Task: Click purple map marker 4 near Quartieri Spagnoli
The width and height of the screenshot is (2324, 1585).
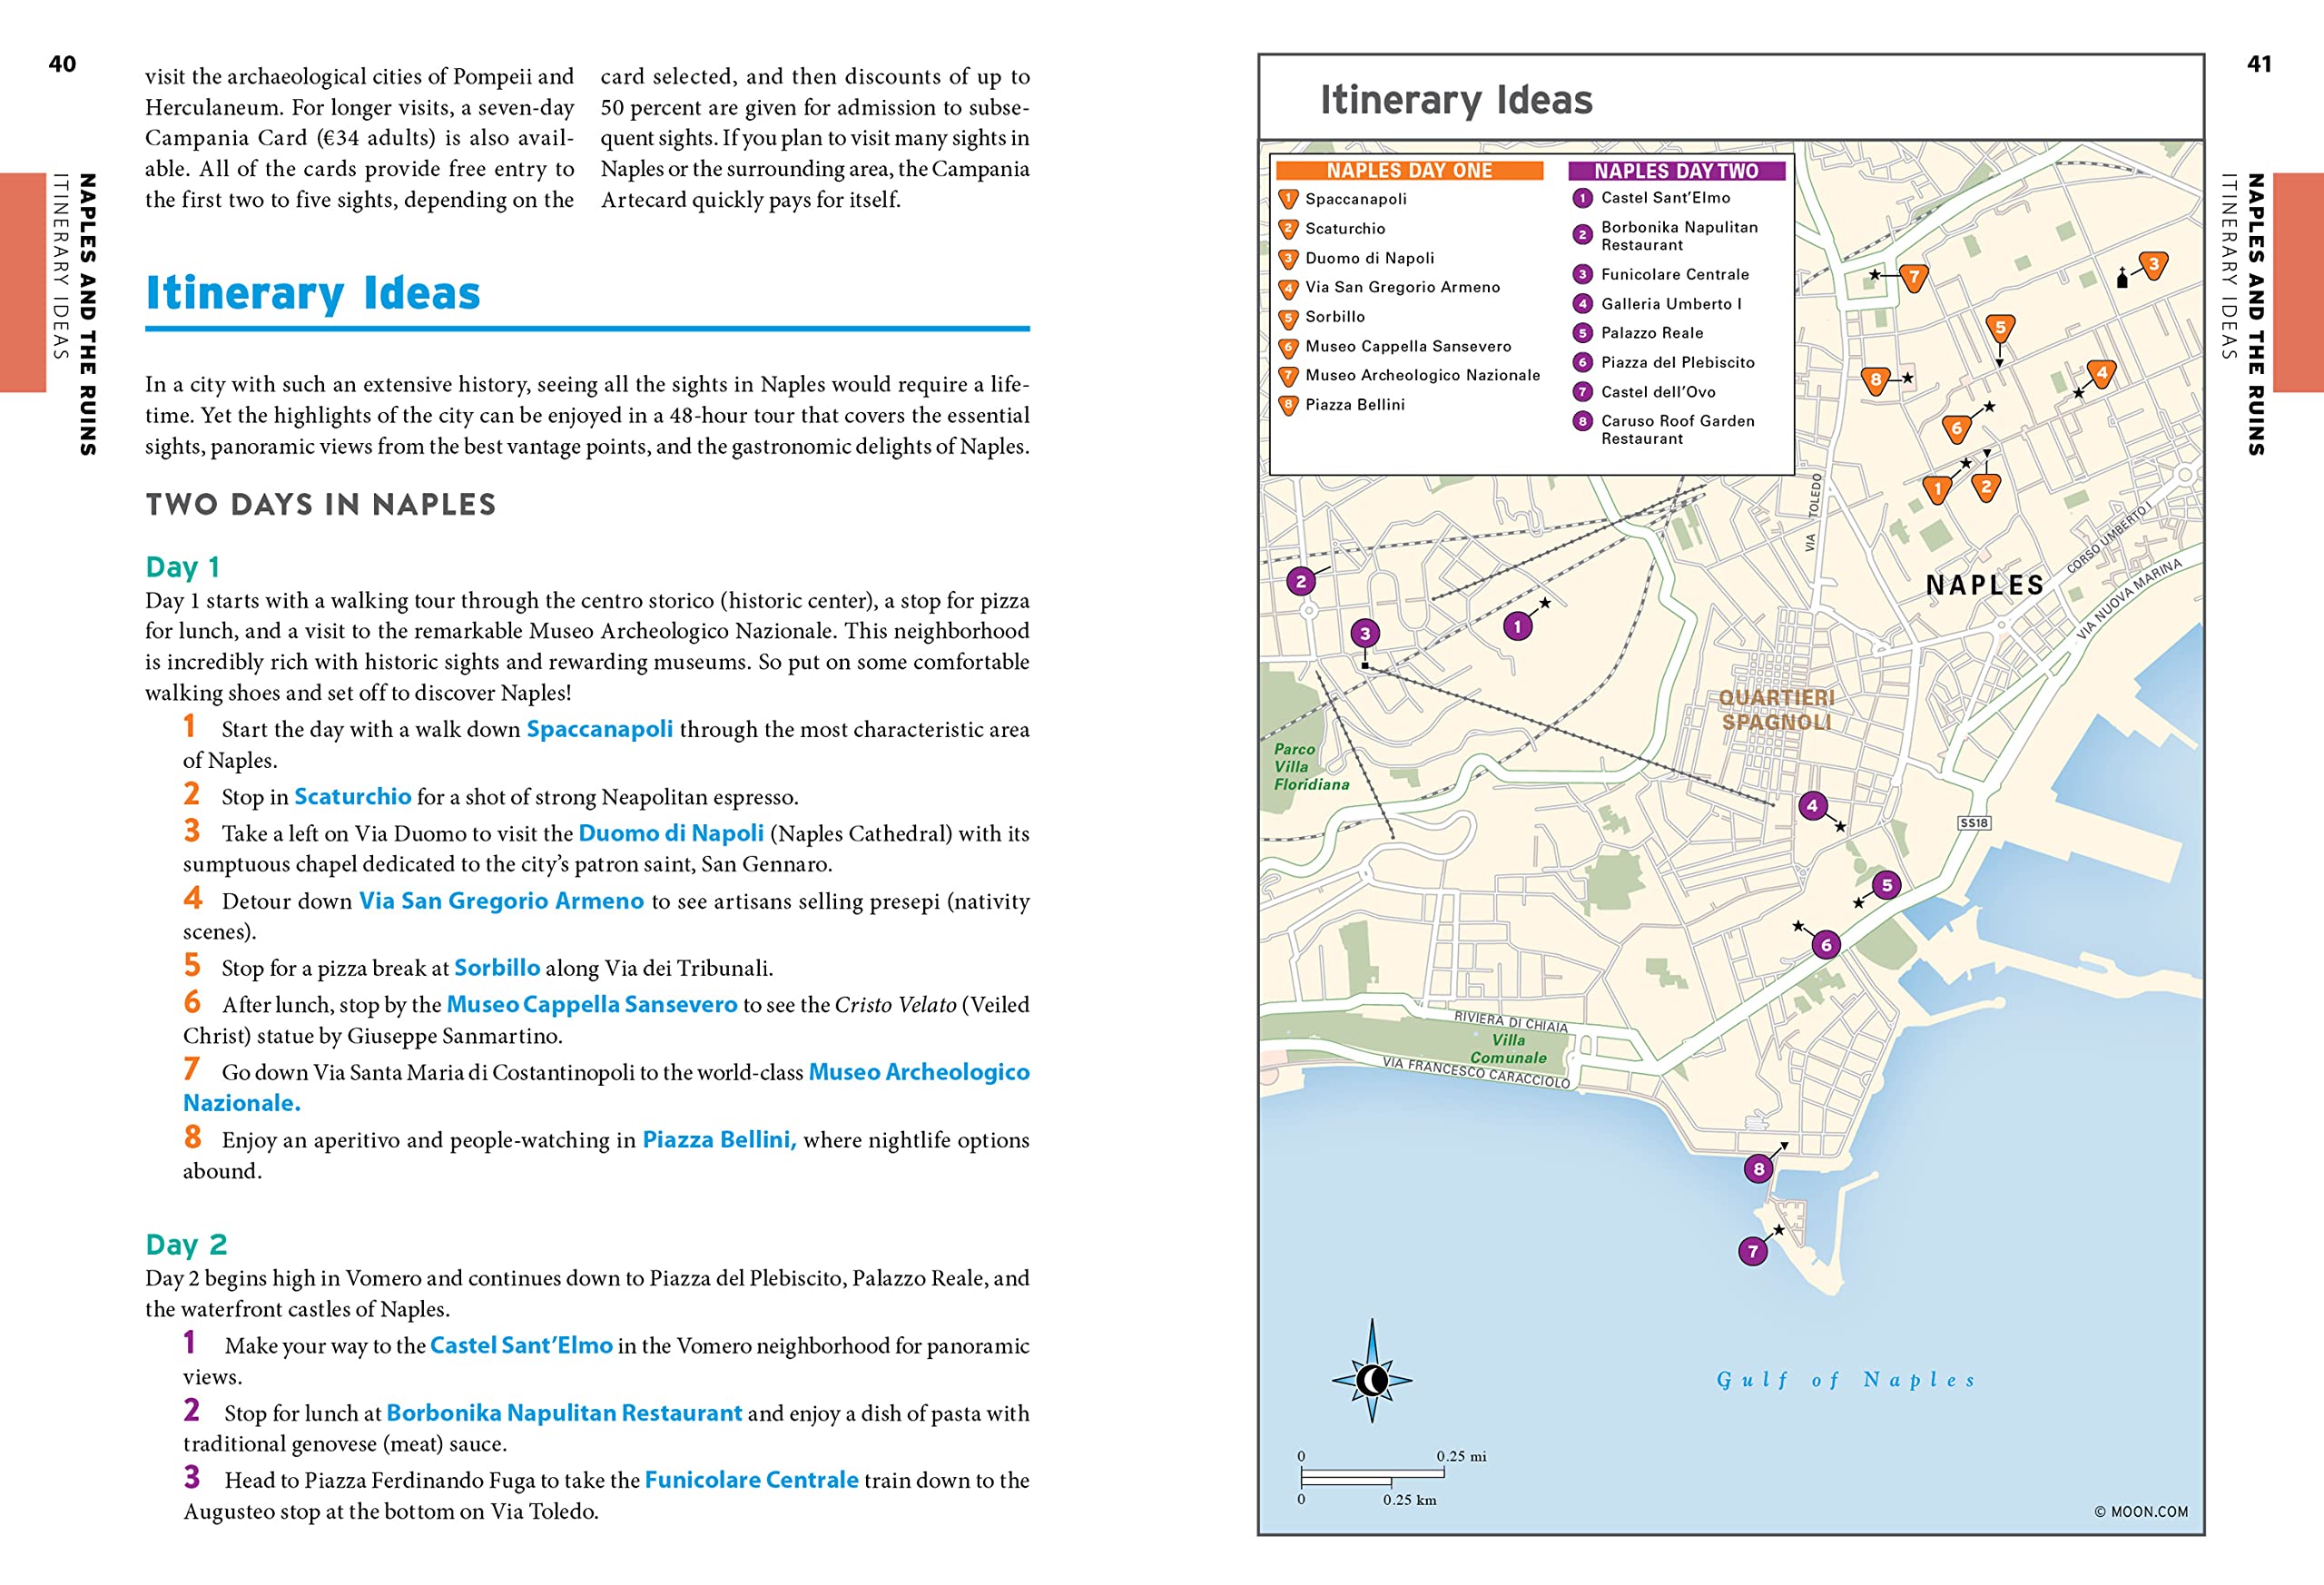Action: click(1812, 805)
